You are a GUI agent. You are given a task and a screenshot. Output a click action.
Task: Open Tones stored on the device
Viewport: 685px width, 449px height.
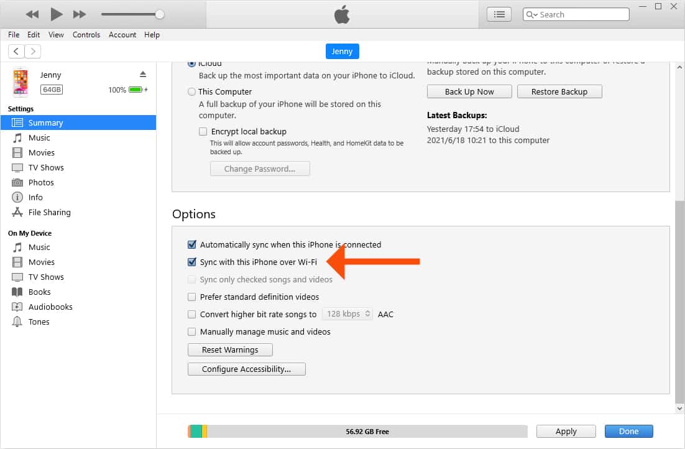tap(40, 322)
